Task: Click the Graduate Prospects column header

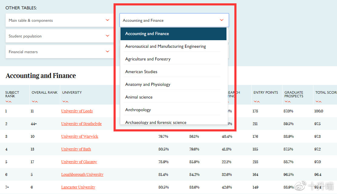Action: (x=294, y=94)
